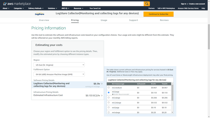Open the Categories menu

pyautogui.click(x=19, y=8)
